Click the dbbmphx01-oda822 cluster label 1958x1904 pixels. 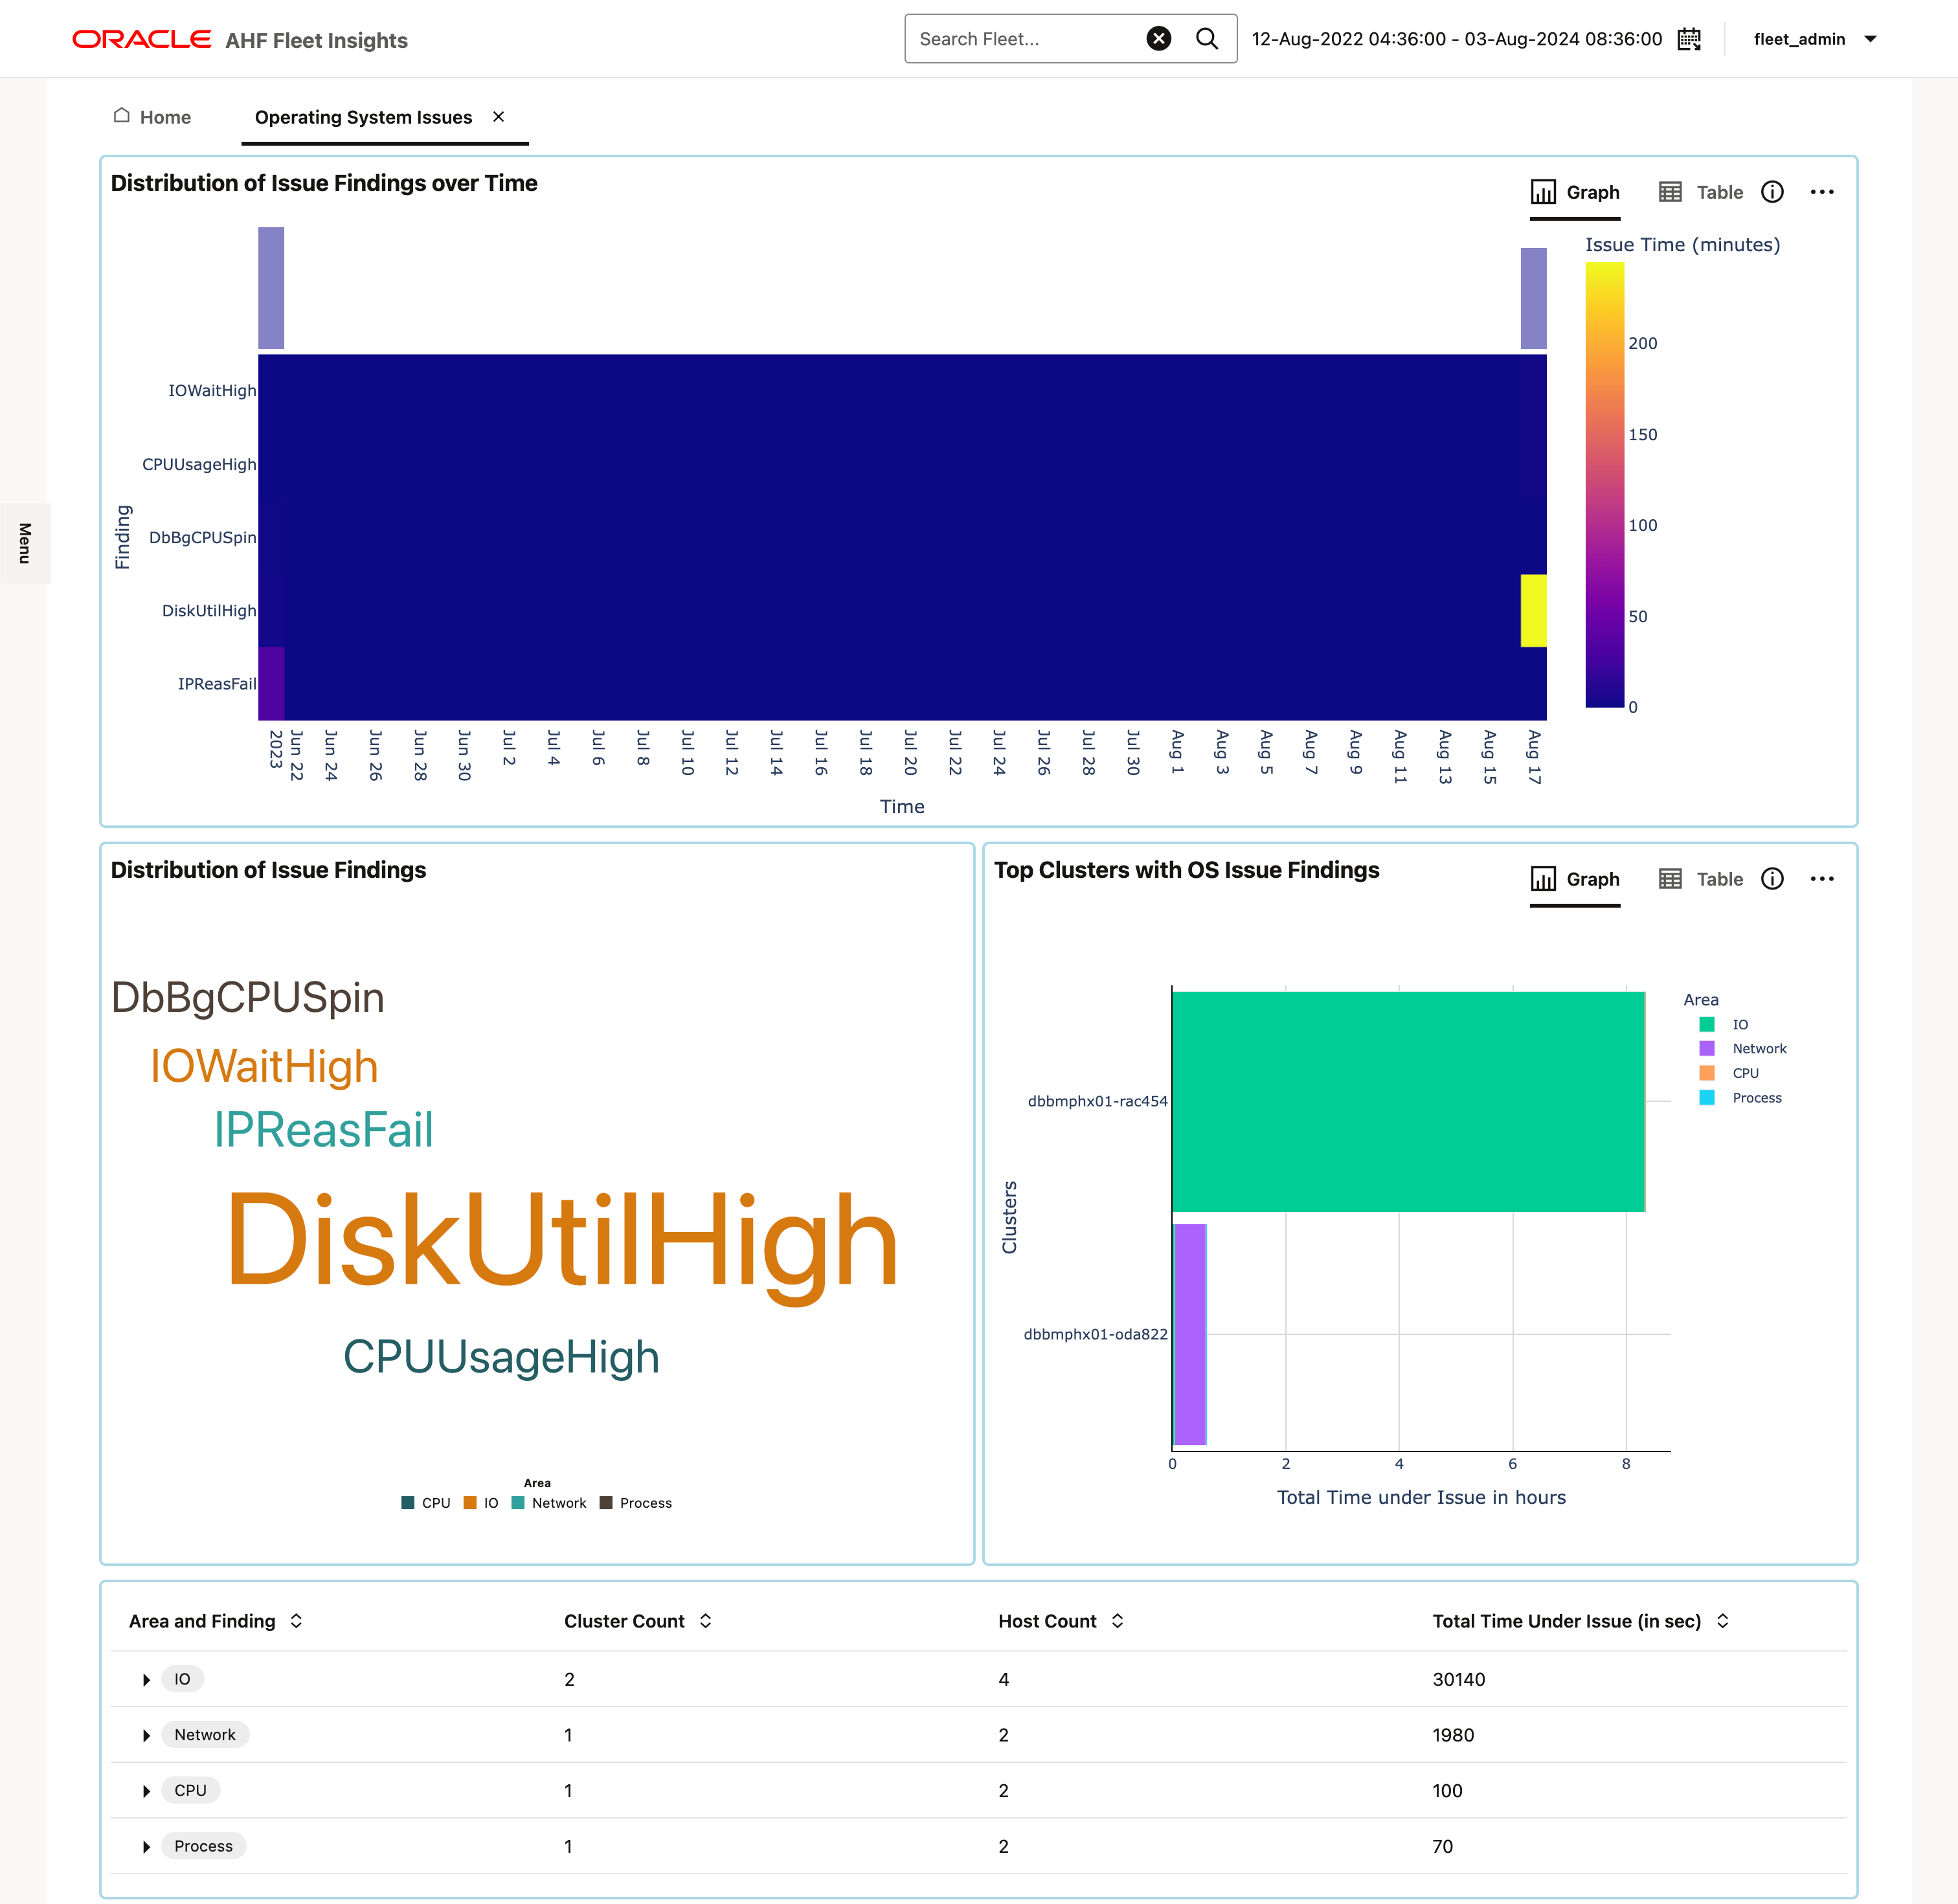click(1095, 1334)
